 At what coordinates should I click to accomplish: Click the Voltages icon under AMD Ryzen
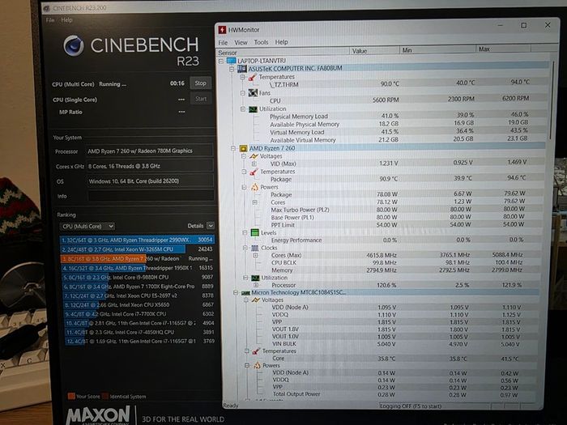(254, 156)
